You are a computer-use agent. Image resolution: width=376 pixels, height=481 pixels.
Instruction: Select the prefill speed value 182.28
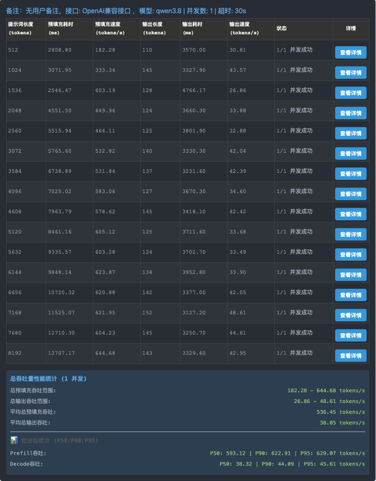(105, 50)
